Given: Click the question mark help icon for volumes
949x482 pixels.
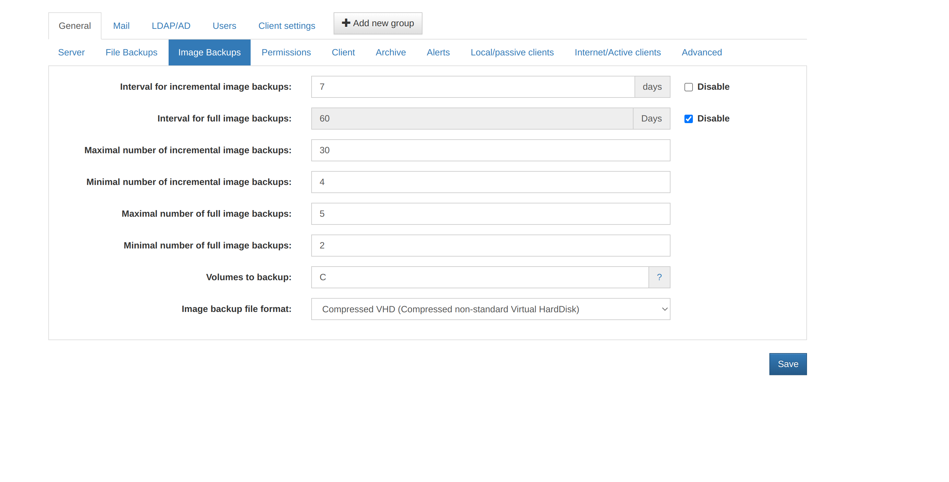Looking at the screenshot, I should click(659, 277).
